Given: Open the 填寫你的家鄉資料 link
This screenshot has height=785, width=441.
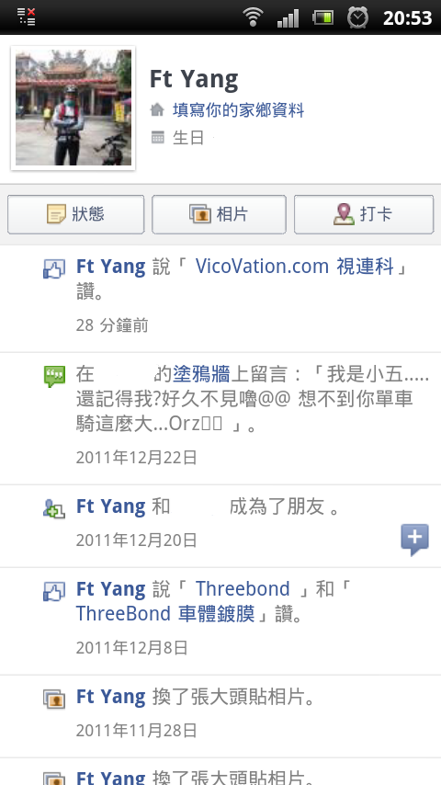Looking at the screenshot, I should tap(238, 109).
